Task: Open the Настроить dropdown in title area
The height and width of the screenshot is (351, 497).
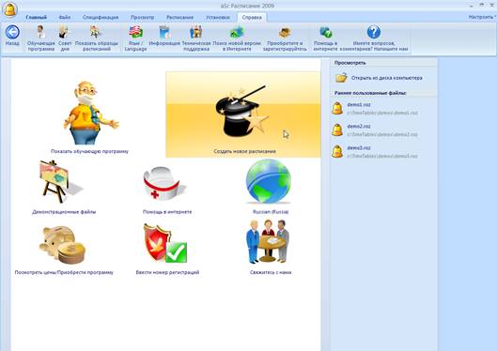Action: pyautogui.click(x=482, y=17)
